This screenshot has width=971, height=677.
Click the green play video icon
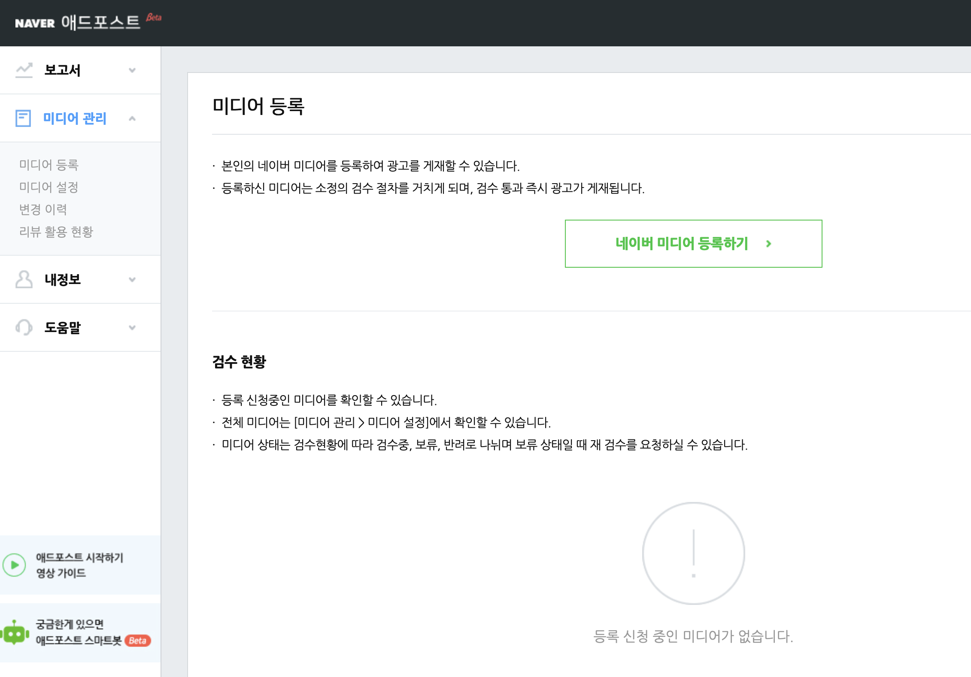point(15,565)
